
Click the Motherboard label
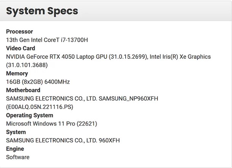(x=23, y=90)
